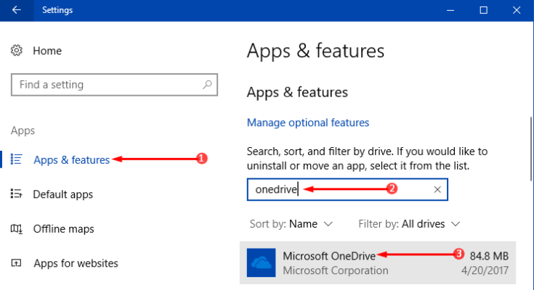534x290 pixels.
Task: Open the Default apps page
Action: pyautogui.click(x=62, y=194)
